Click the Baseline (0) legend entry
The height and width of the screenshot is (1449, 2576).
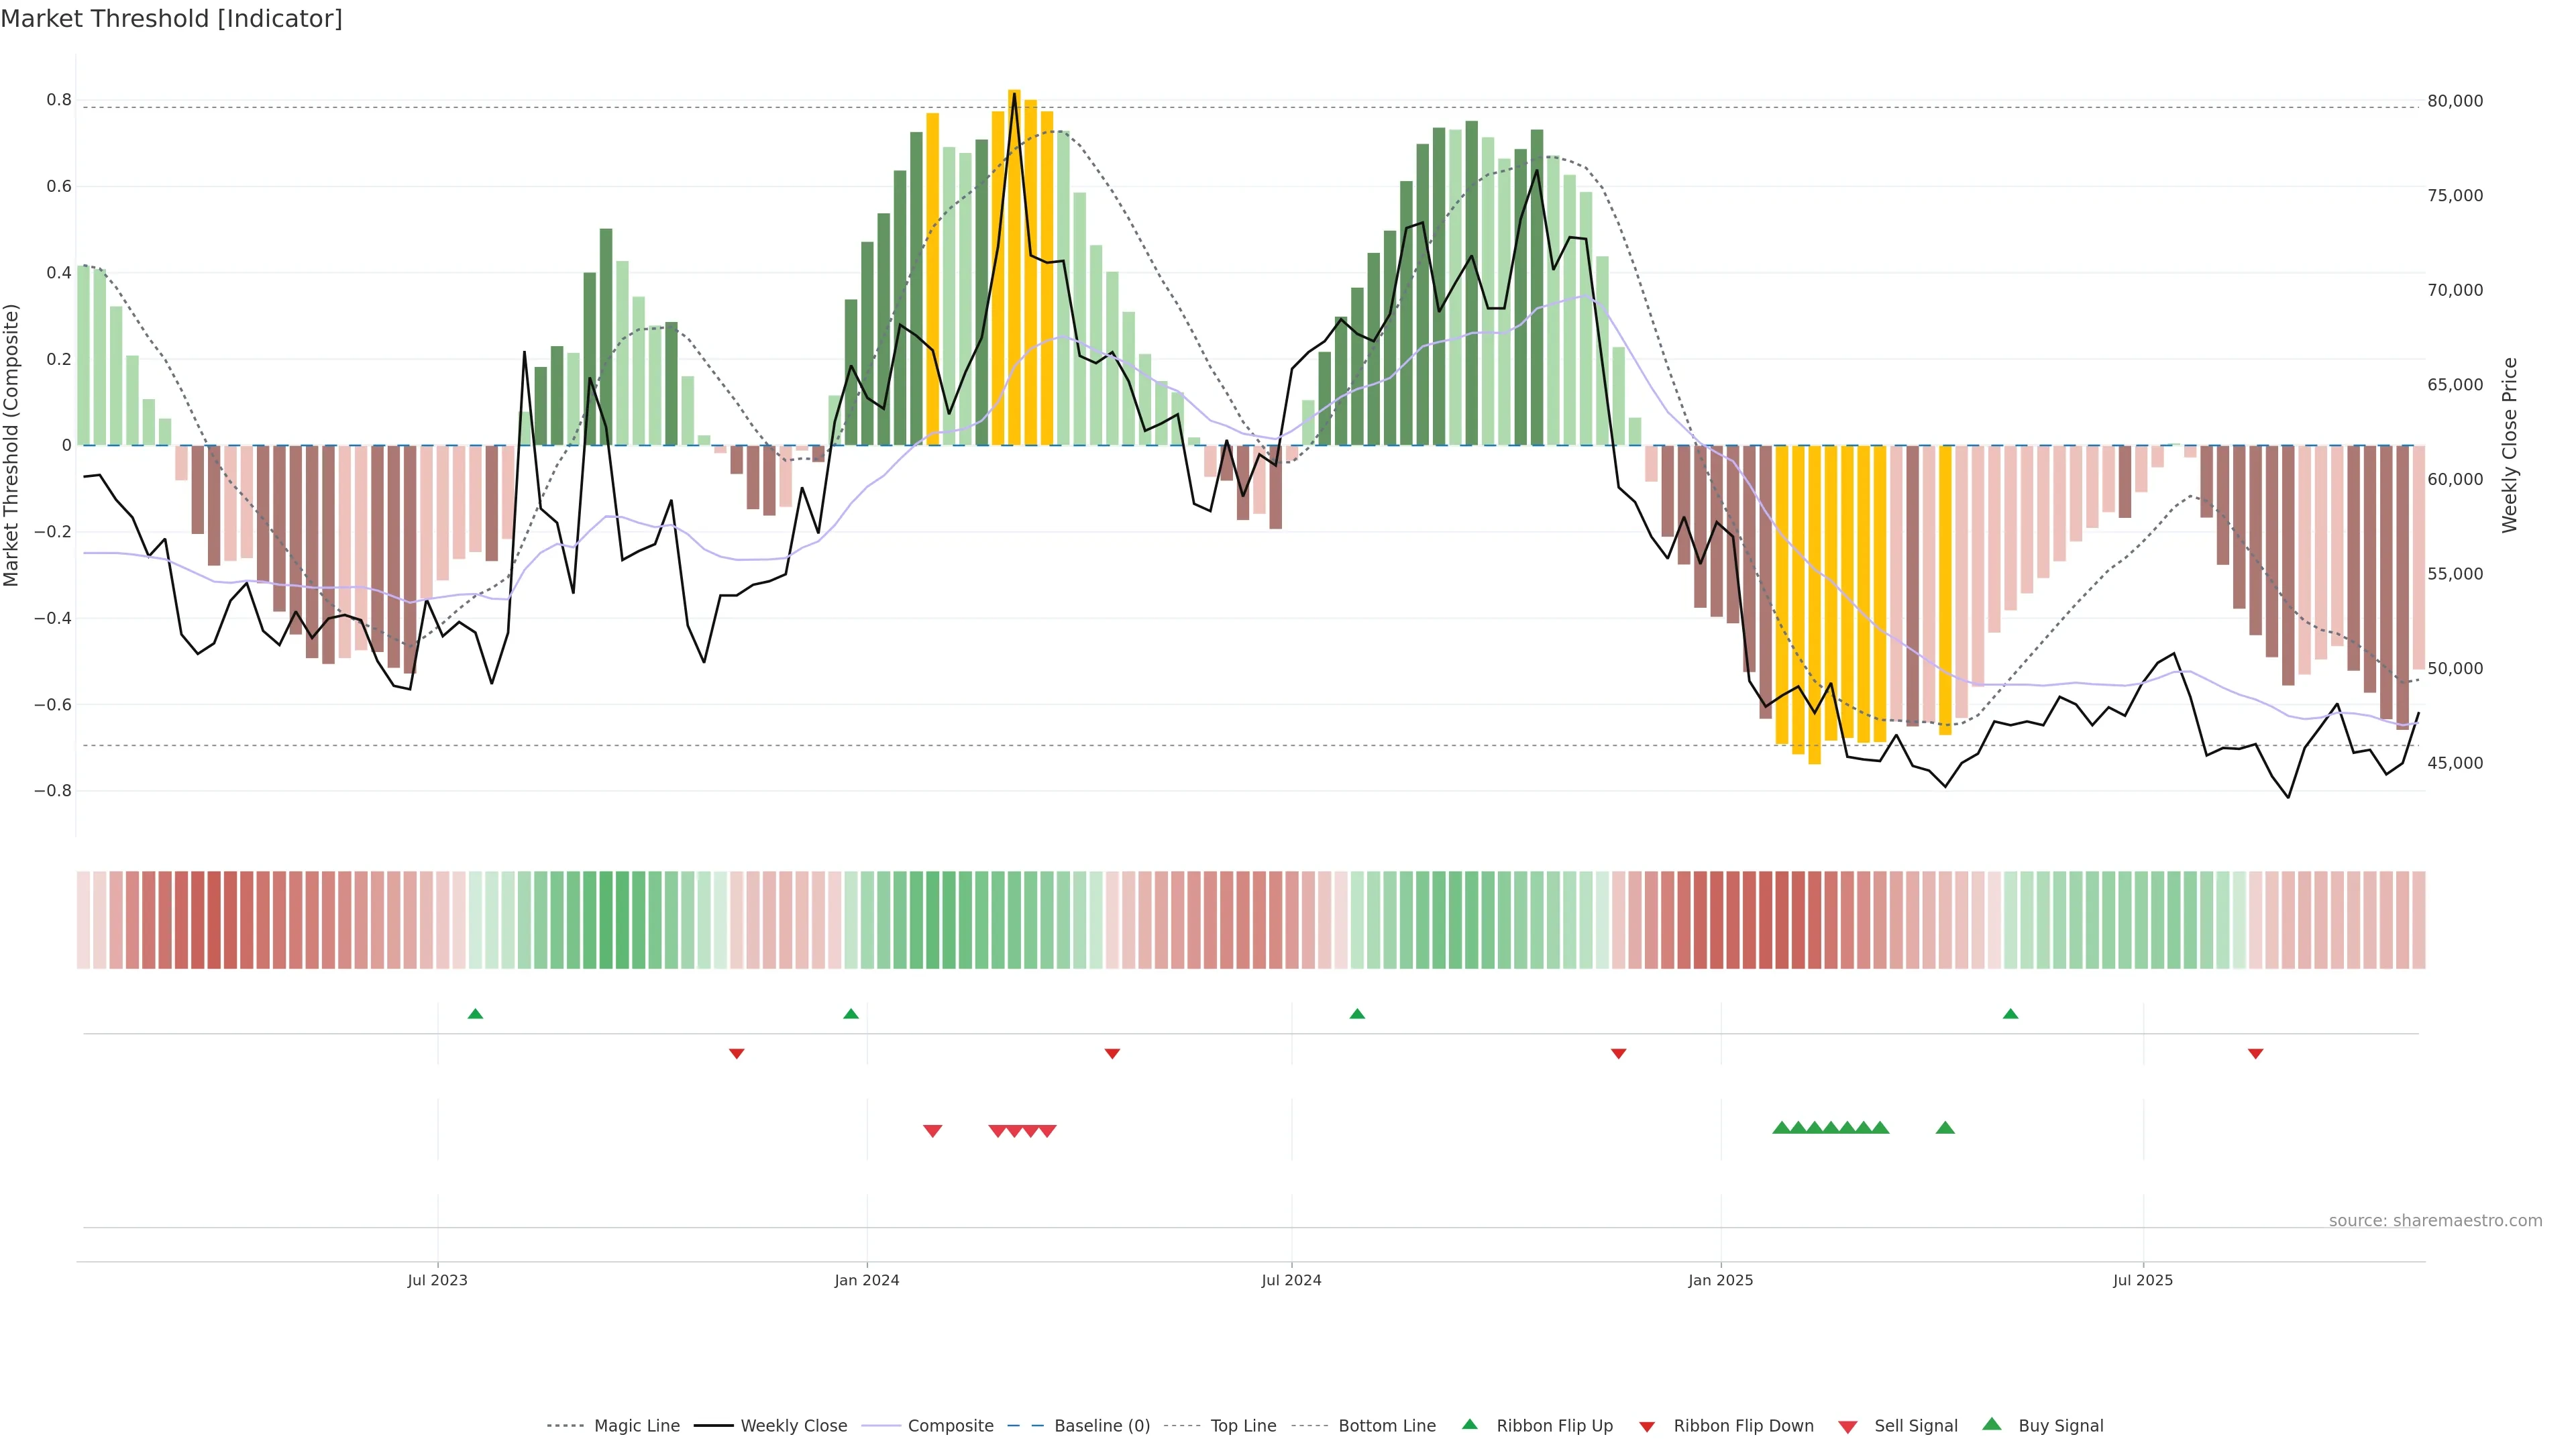pos(1101,1426)
